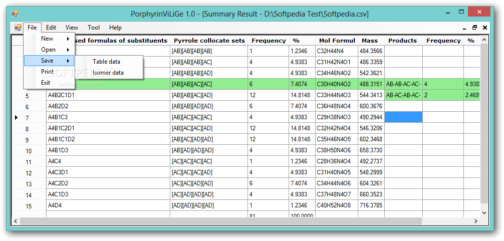504x241 pixels.
Task: Click cell [AB][AB][AB][AB]
Action: point(209,51)
